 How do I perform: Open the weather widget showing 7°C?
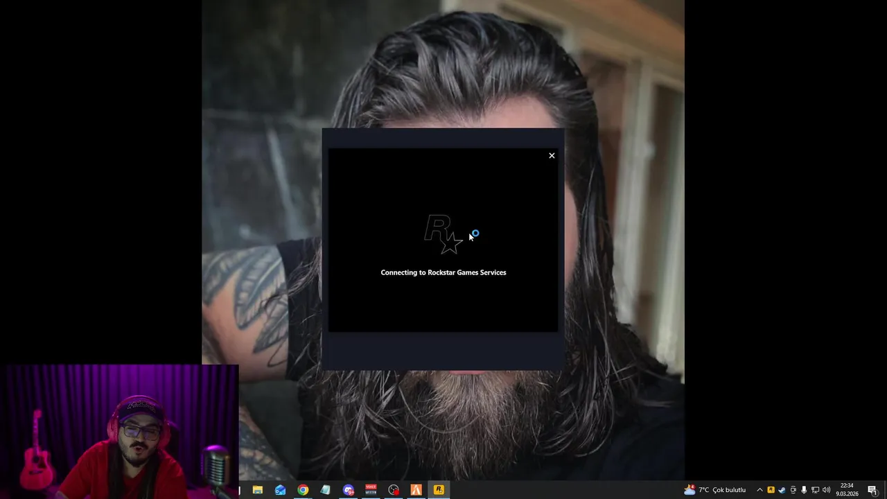(714, 490)
